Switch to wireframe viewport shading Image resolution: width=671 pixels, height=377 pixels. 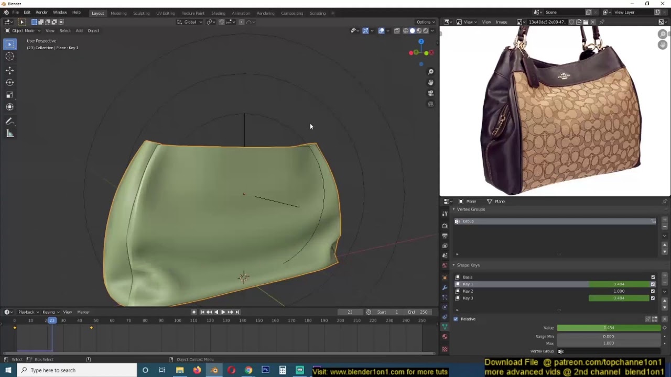pyautogui.click(x=405, y=31)
